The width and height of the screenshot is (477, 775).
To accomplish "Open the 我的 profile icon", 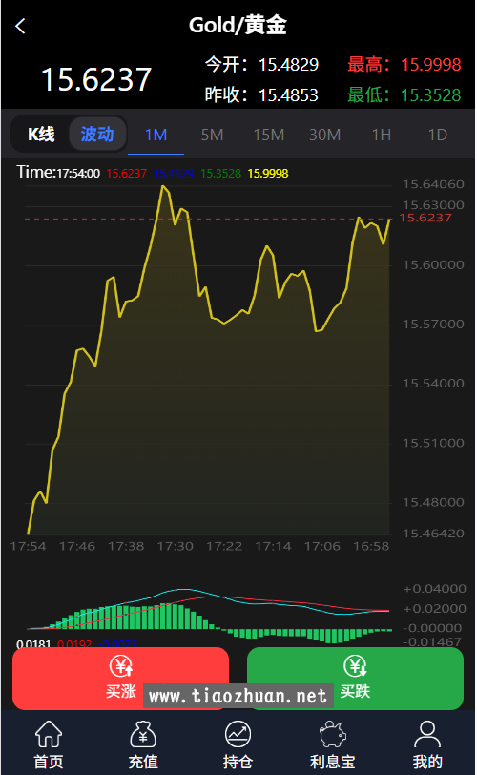I will [x=427, y=734].
